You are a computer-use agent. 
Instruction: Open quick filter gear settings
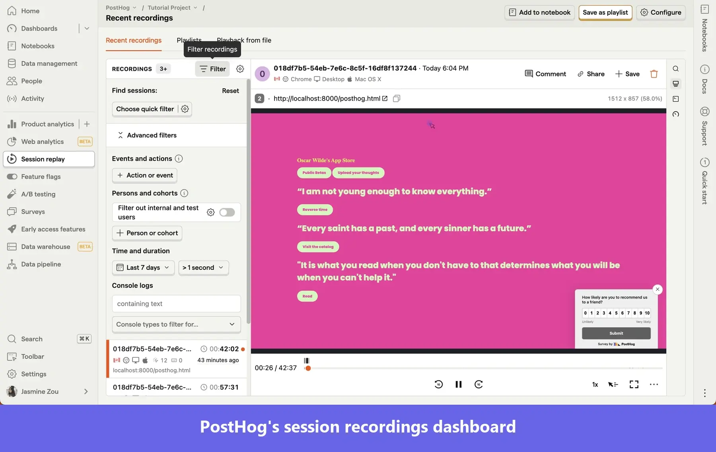pos(185,109)
